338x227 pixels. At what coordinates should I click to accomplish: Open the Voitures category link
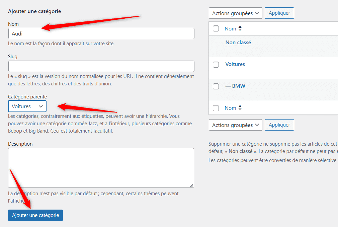point(235,64)
